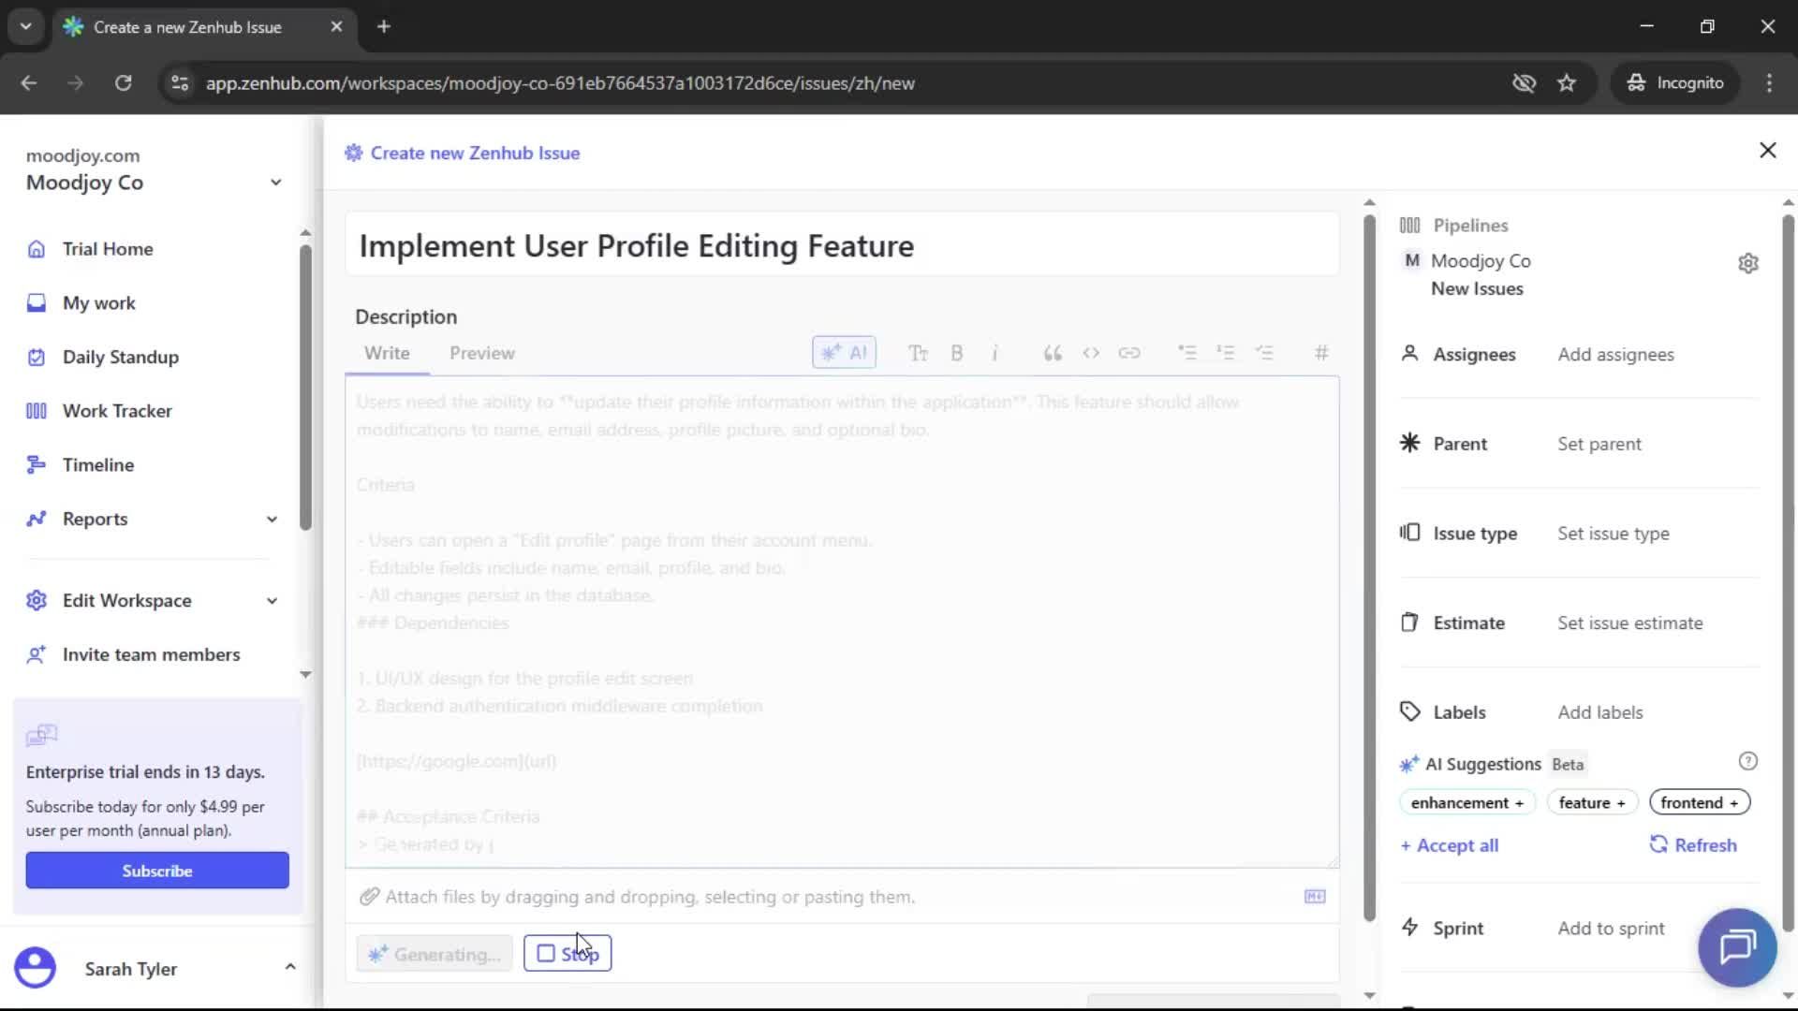Select the italic formatting toggle
1798x1011 pixels.
coord(995,353)
